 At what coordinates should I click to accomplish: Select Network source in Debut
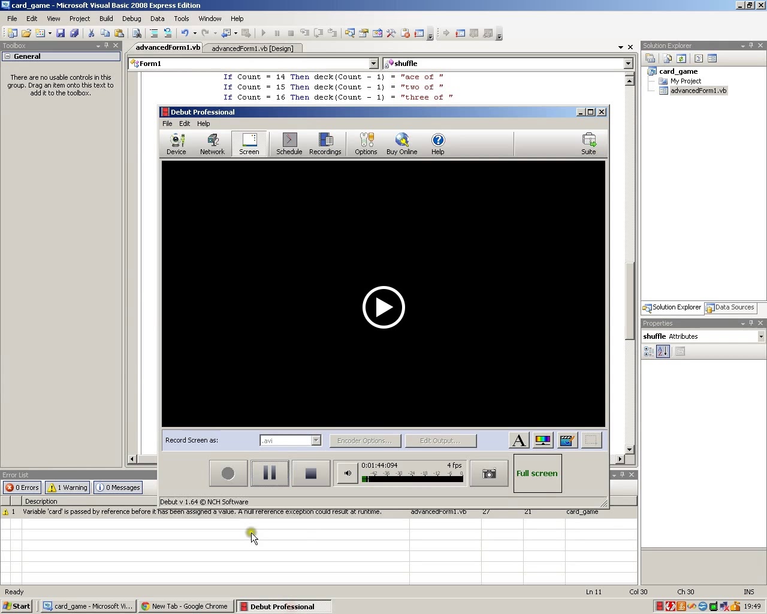coord(212,144)
